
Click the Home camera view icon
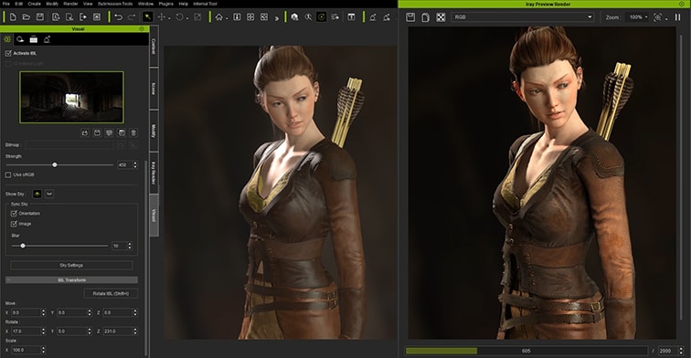[219, 17]
